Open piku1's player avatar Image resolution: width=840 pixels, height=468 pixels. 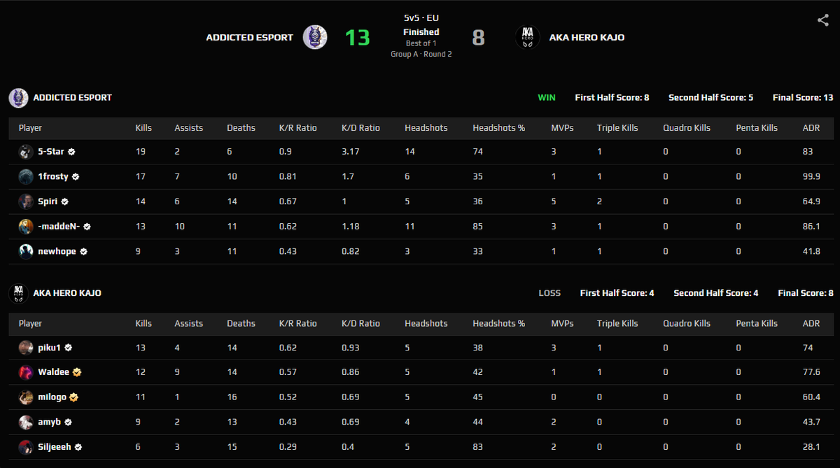[x=26, y=347]
